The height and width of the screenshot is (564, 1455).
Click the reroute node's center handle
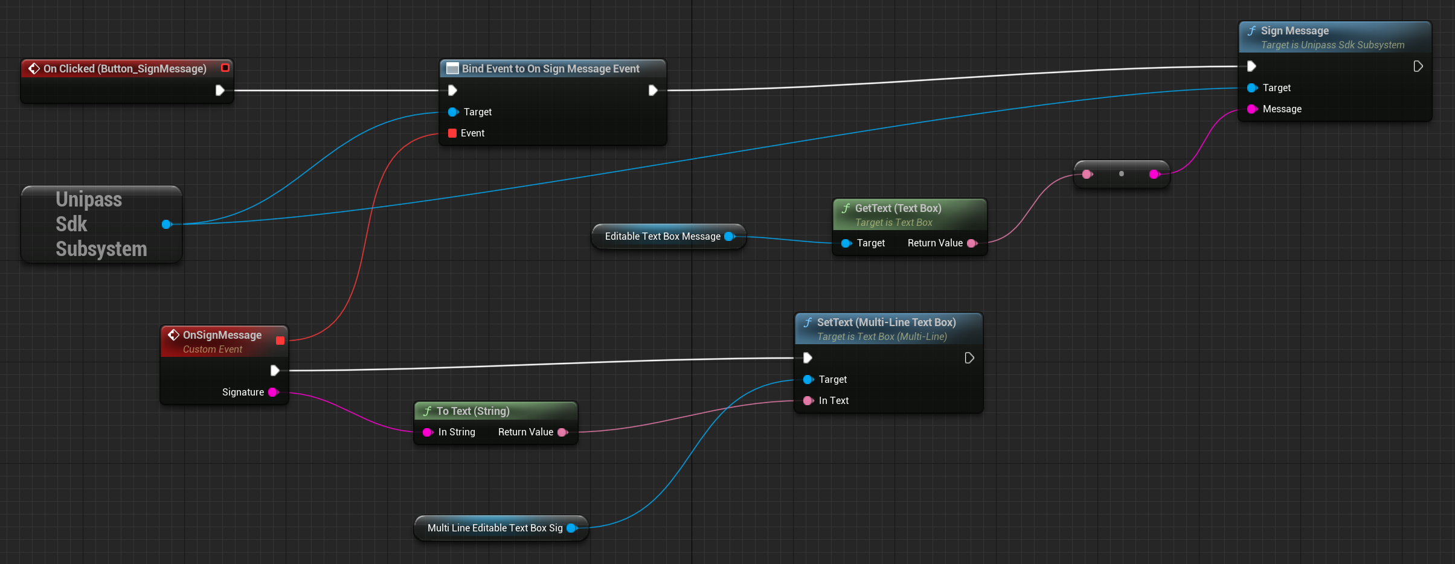[1122, 174]
